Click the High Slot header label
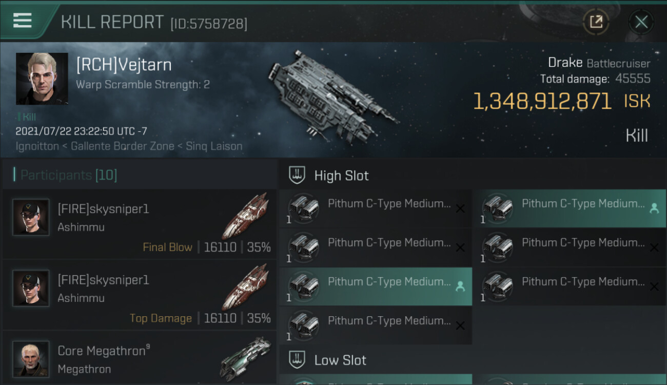The height and width of the screenshot is (385, 667). pos(341,176)
